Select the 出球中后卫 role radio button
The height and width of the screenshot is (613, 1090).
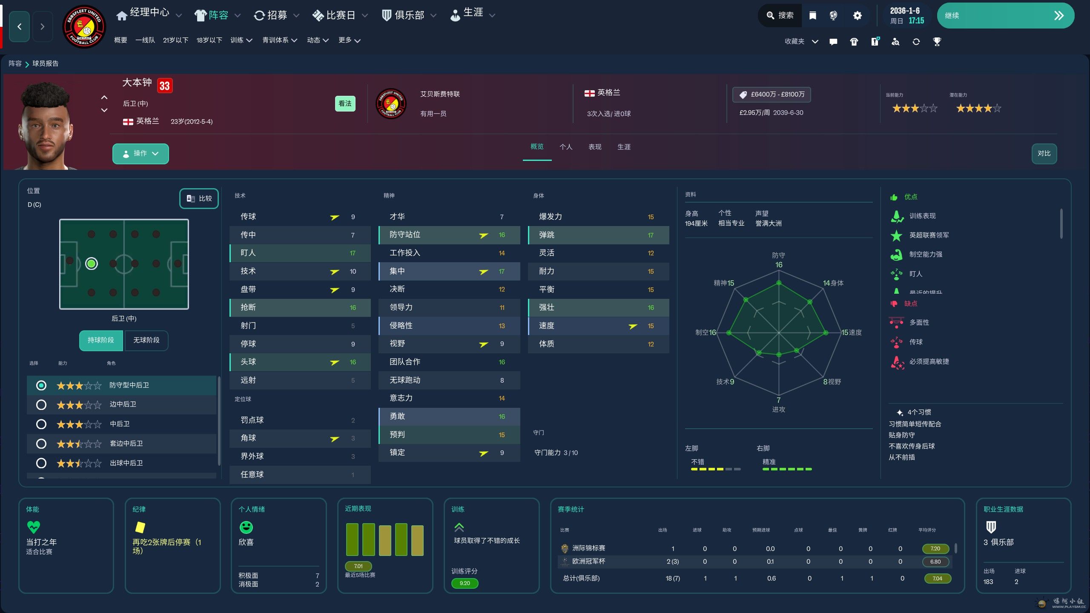point(41,463)
